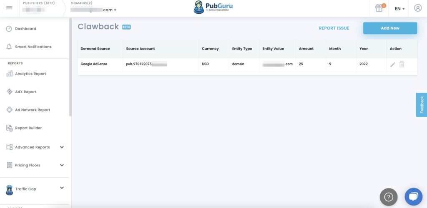
Task: Expand the Advanced Reports submenu
Action: point(62,147)
